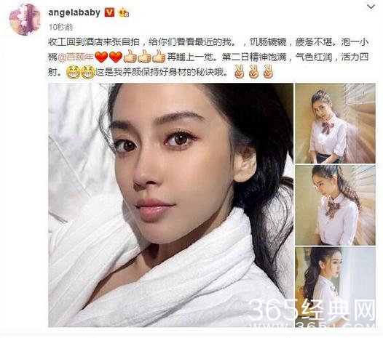Click the last victory hand emoji
The height and width of the screenshot is (338, 383).
pyautogui.click(x=268, y=72)
